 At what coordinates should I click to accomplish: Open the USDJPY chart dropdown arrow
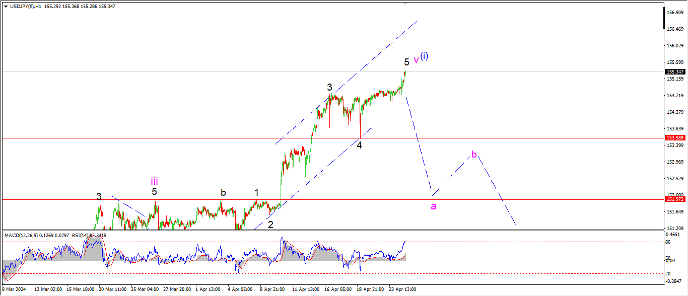[x=6, y=6]
